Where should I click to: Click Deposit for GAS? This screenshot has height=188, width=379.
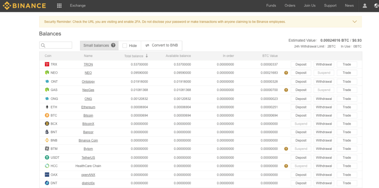(301, 90)
